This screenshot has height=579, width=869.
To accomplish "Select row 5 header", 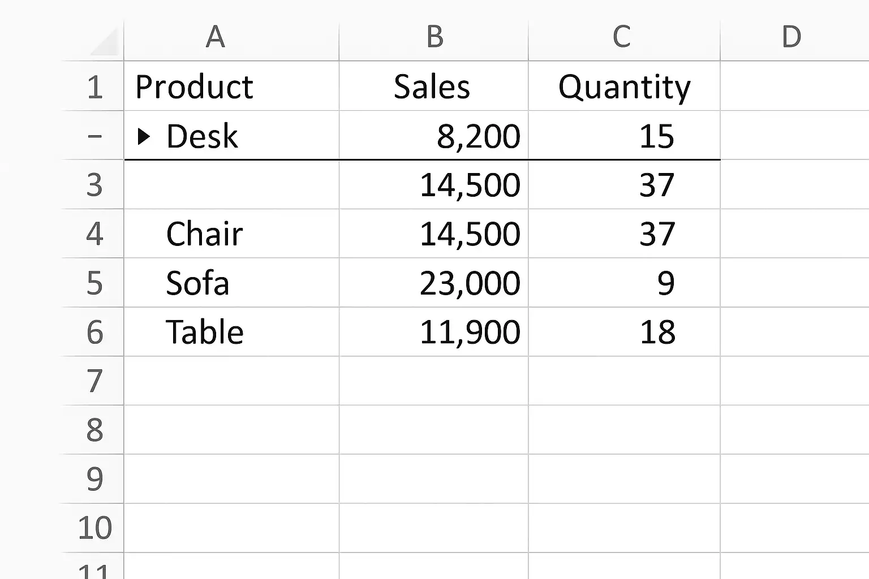I will (x=95, y=283).
